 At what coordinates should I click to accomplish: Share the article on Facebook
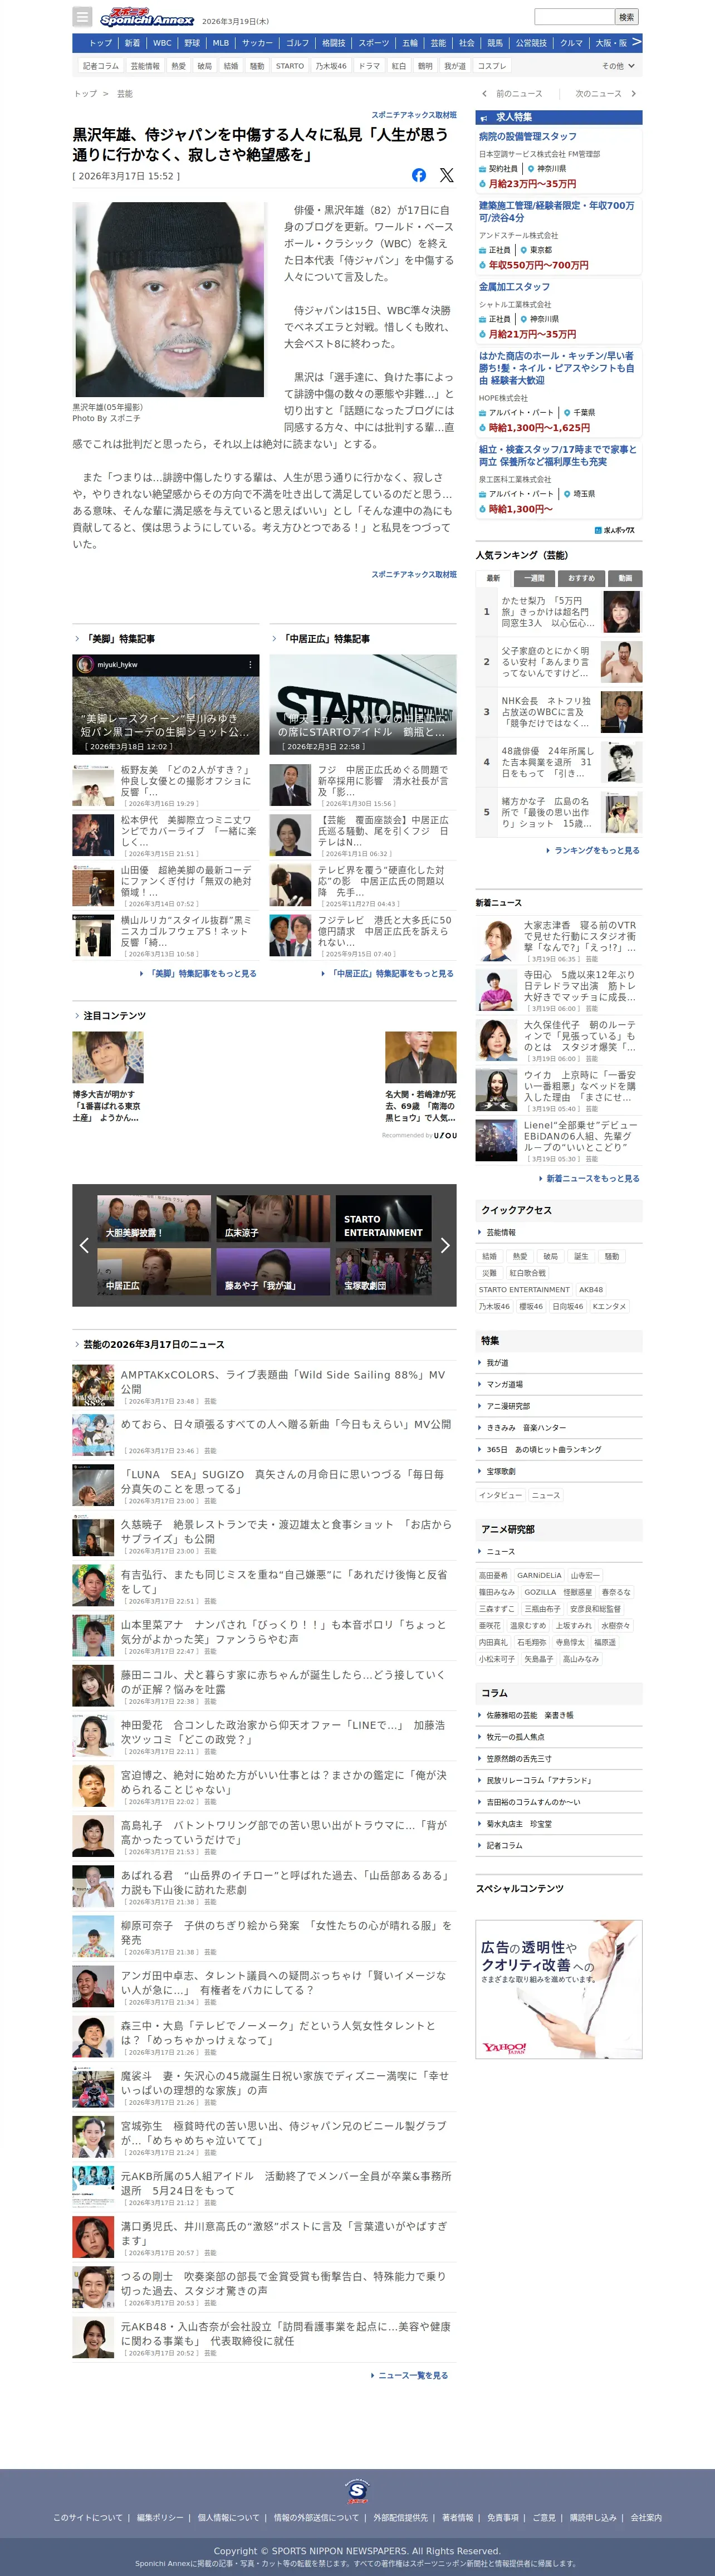[419, 175]
